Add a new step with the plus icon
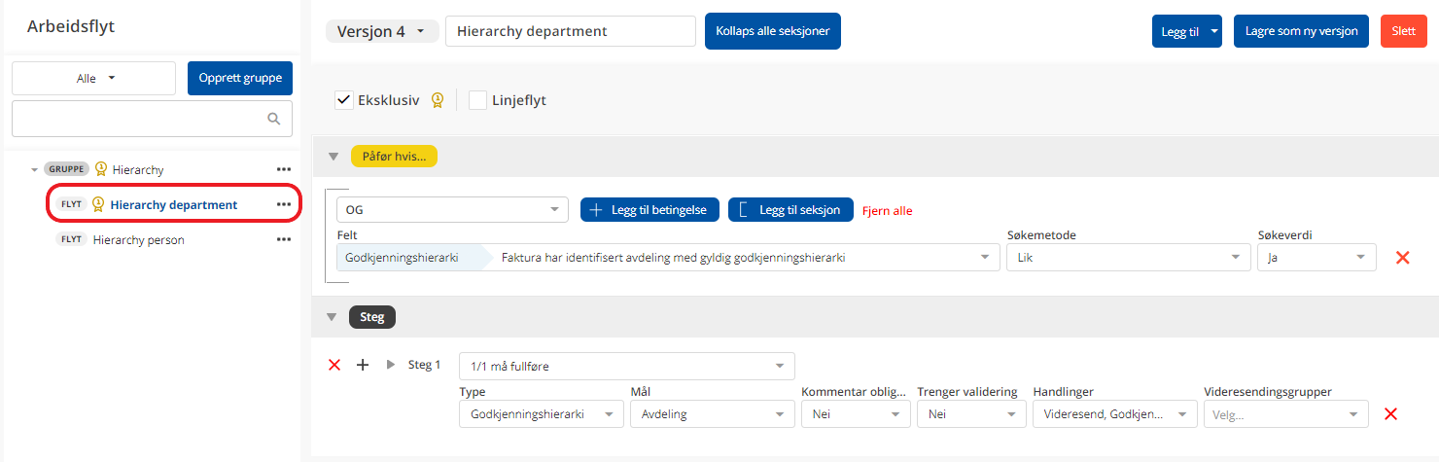 point(363,365)
